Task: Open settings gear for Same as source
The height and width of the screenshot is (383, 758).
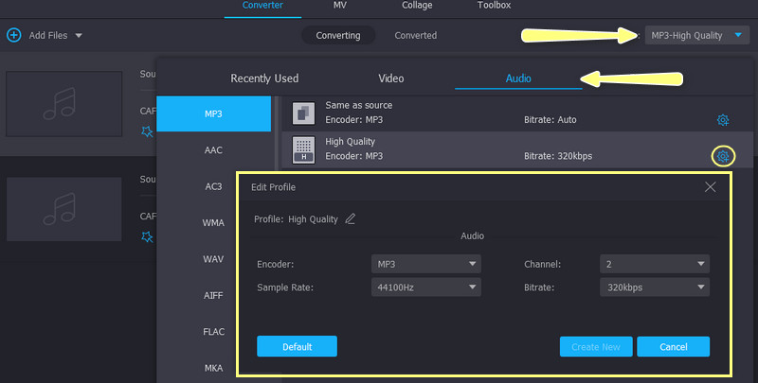Action: 722,120
